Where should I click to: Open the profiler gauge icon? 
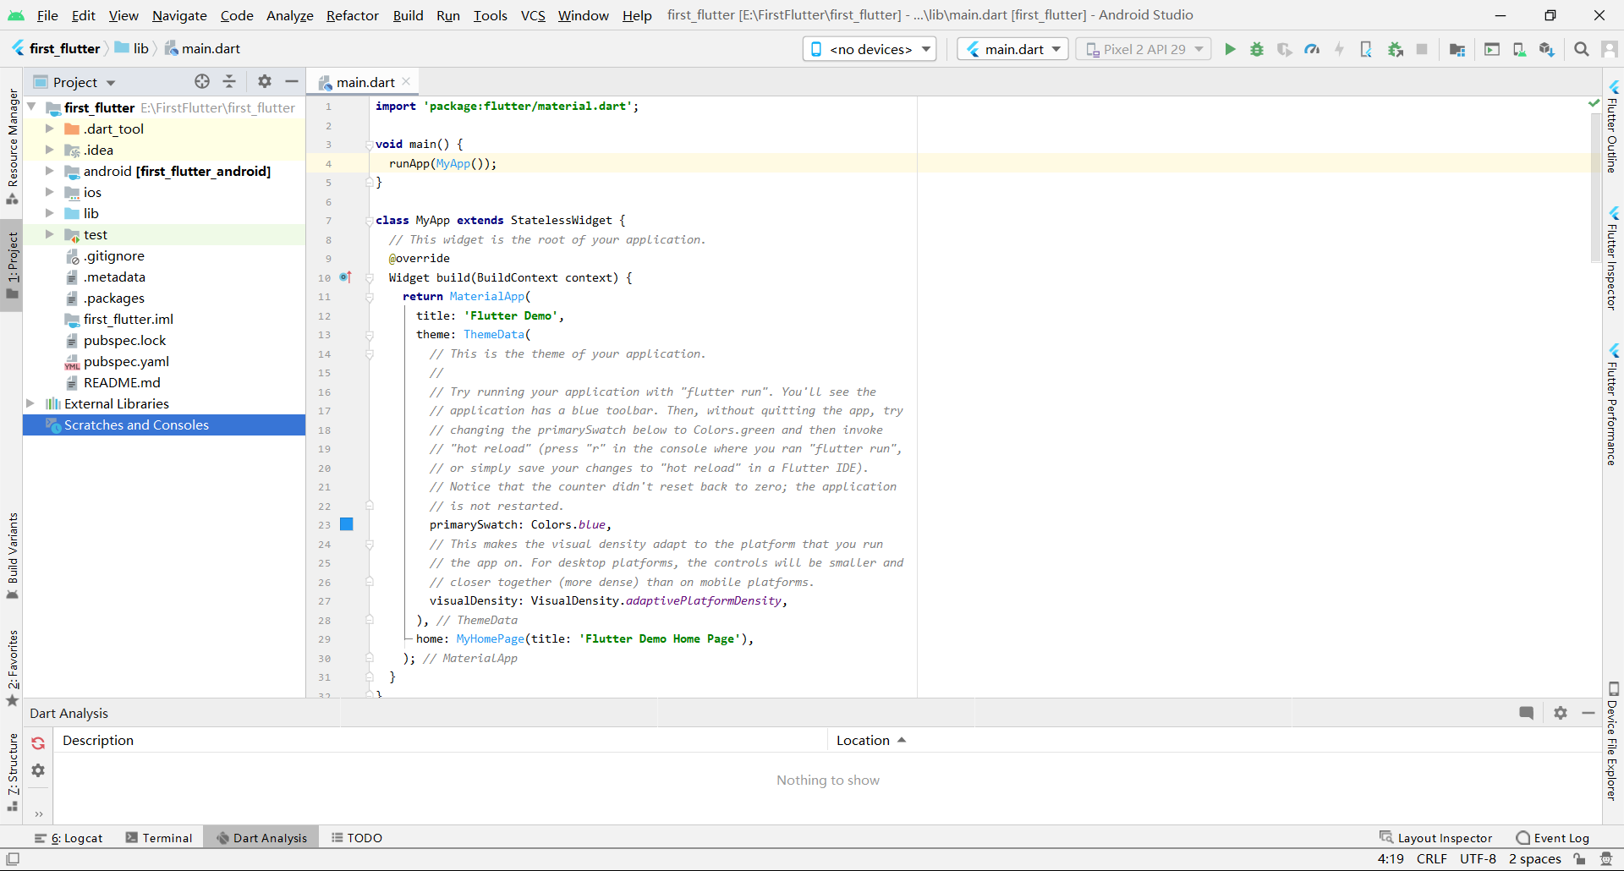point(1312,49)
